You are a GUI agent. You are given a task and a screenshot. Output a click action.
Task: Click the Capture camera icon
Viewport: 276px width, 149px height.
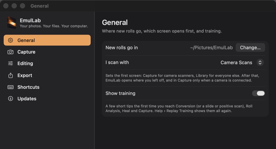tap(10, 52)
